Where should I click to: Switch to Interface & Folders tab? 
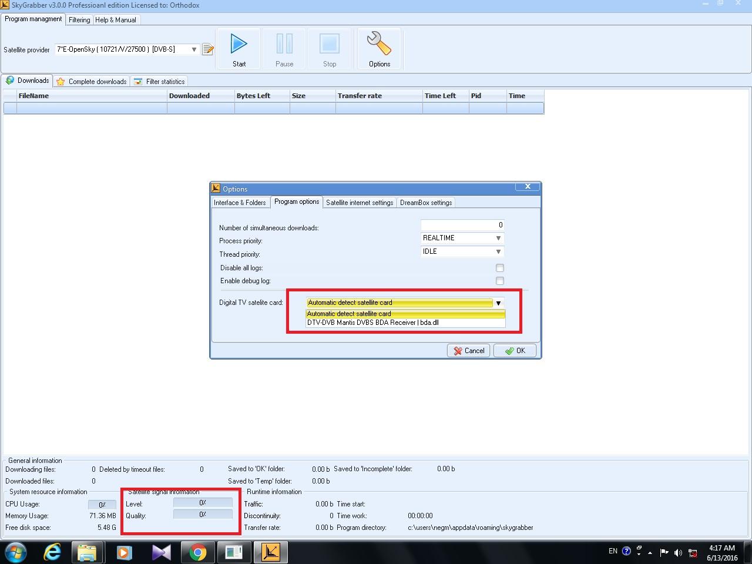click(x=240, y=203)
